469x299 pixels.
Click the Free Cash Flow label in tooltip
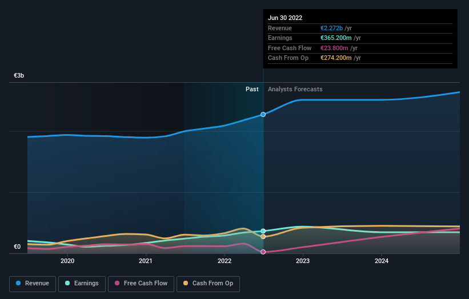(x=290, y=48)
